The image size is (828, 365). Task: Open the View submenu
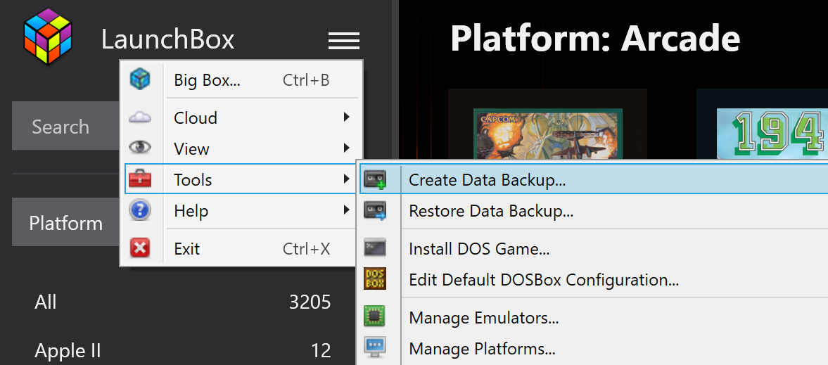click(241, 148)
